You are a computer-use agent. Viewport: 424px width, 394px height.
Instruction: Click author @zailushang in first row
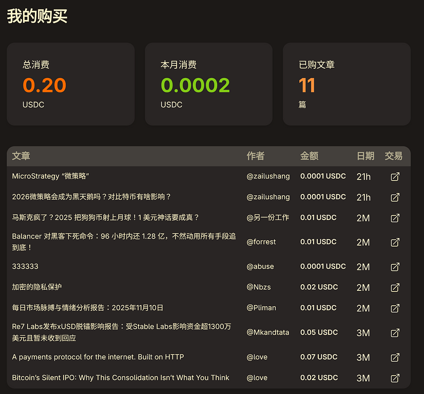tap(268, 176)
